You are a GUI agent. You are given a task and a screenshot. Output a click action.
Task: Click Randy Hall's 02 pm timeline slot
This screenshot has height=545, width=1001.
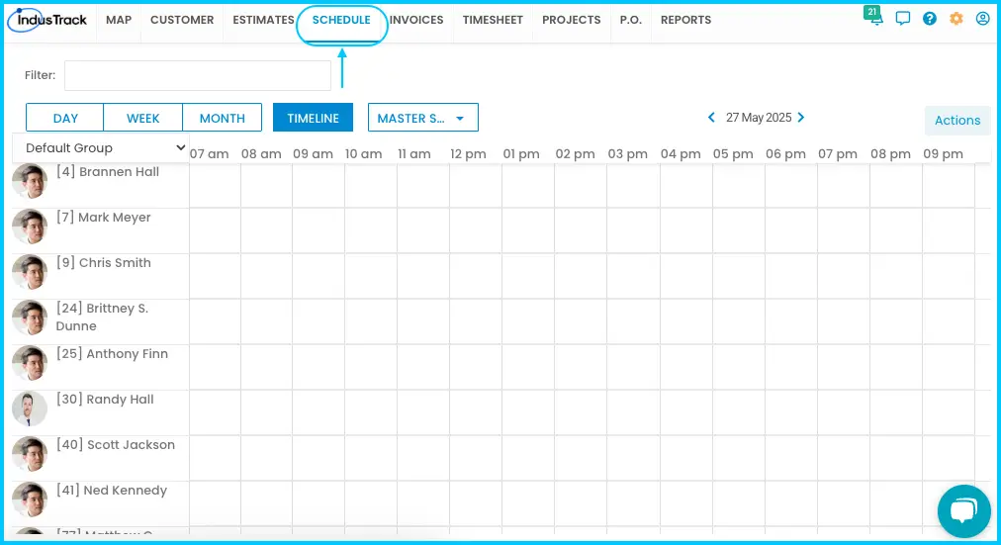pos(581,412)
